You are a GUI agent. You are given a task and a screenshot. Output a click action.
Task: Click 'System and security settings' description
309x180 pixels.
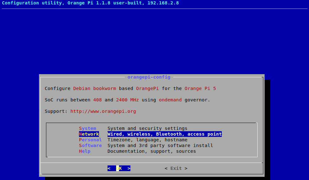(x=148, y=128)
